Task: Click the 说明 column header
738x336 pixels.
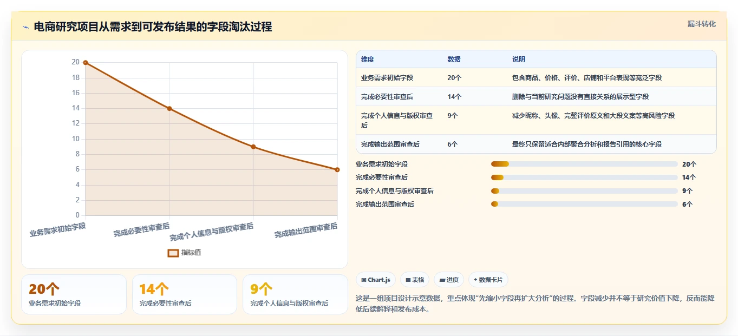Action: coord(519,60)
